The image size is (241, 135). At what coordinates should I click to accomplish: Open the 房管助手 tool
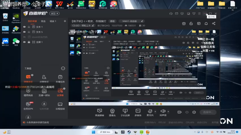44,79
